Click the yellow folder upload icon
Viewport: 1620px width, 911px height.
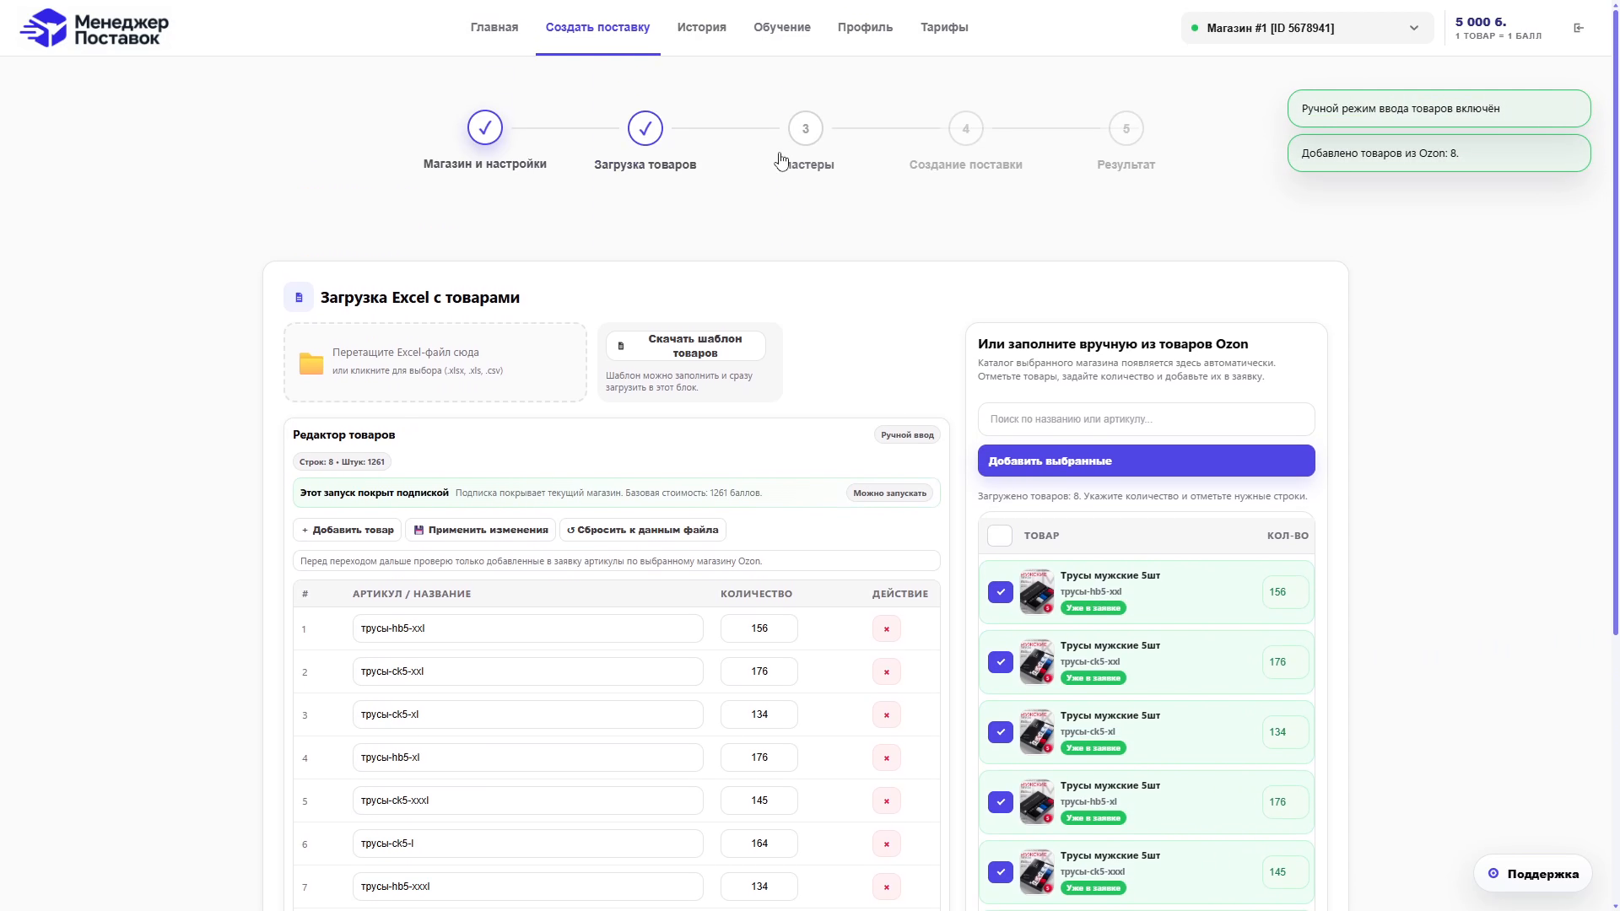pos(311,363)
